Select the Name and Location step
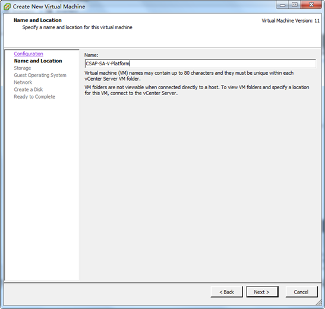This screenshot has width=325, height=309. coord(38,61)
